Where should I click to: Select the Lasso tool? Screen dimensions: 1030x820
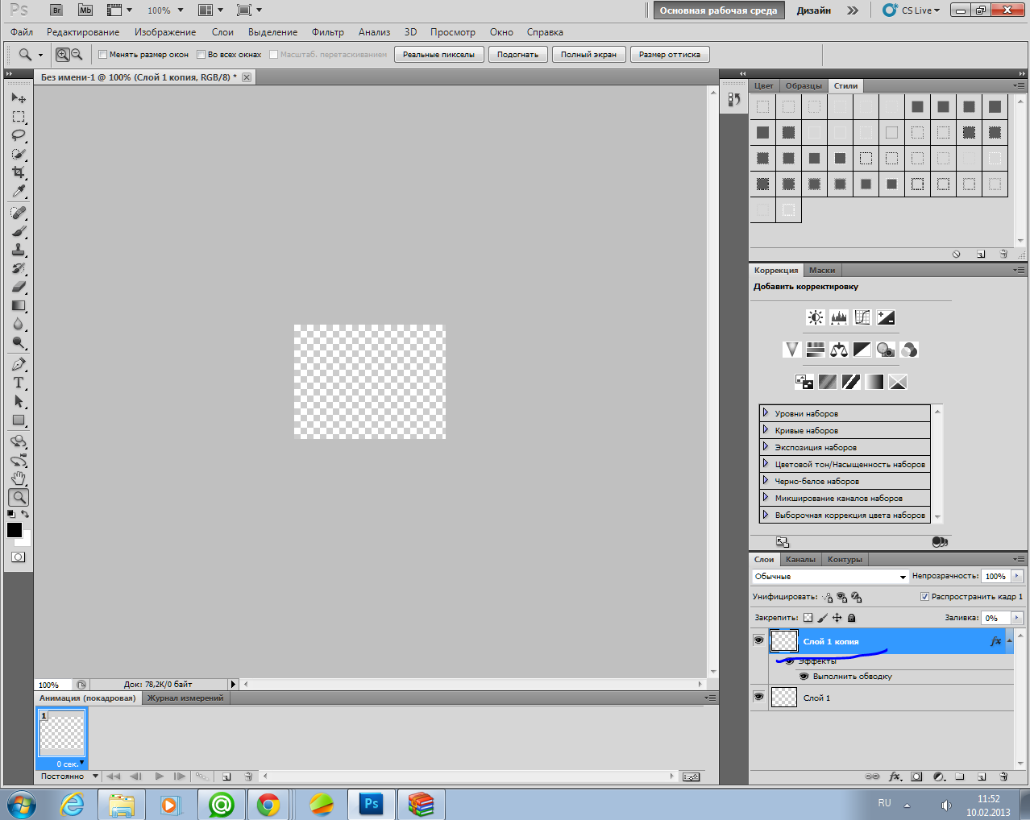click(x=19, y=135)
